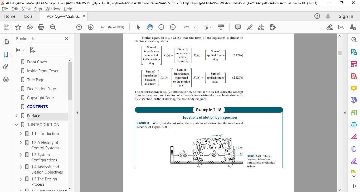This screenshot has height=192, width=360.
Task: Open the Layers pane icon
Action: (x=6, y=79)
